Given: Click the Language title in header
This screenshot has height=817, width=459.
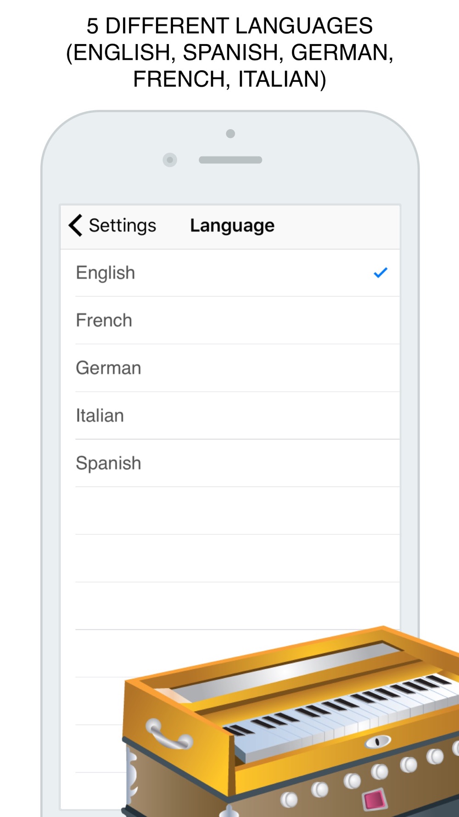Looking at the screenshot, I should click(232, 226).
